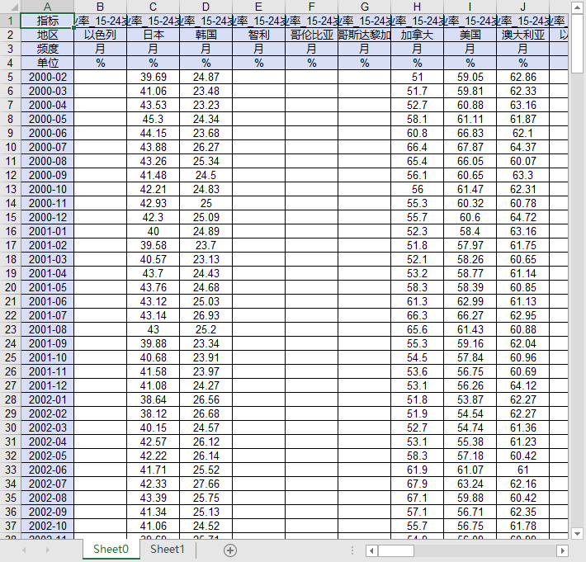Viewport: 586px width, 562px height.
Task: Click previous sheet navigation arrow
Action: (24, 550)
